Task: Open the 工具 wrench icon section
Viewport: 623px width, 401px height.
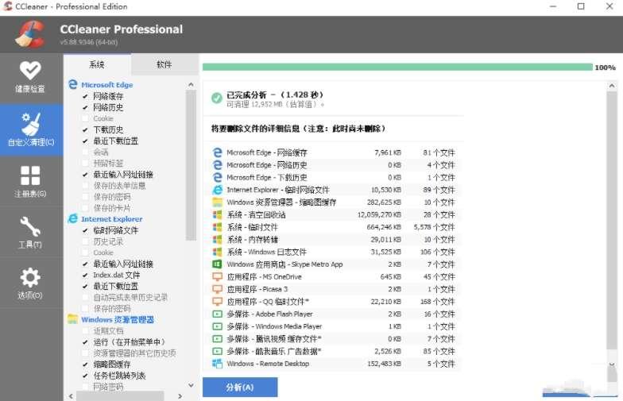Action: [x=30, y=227]
